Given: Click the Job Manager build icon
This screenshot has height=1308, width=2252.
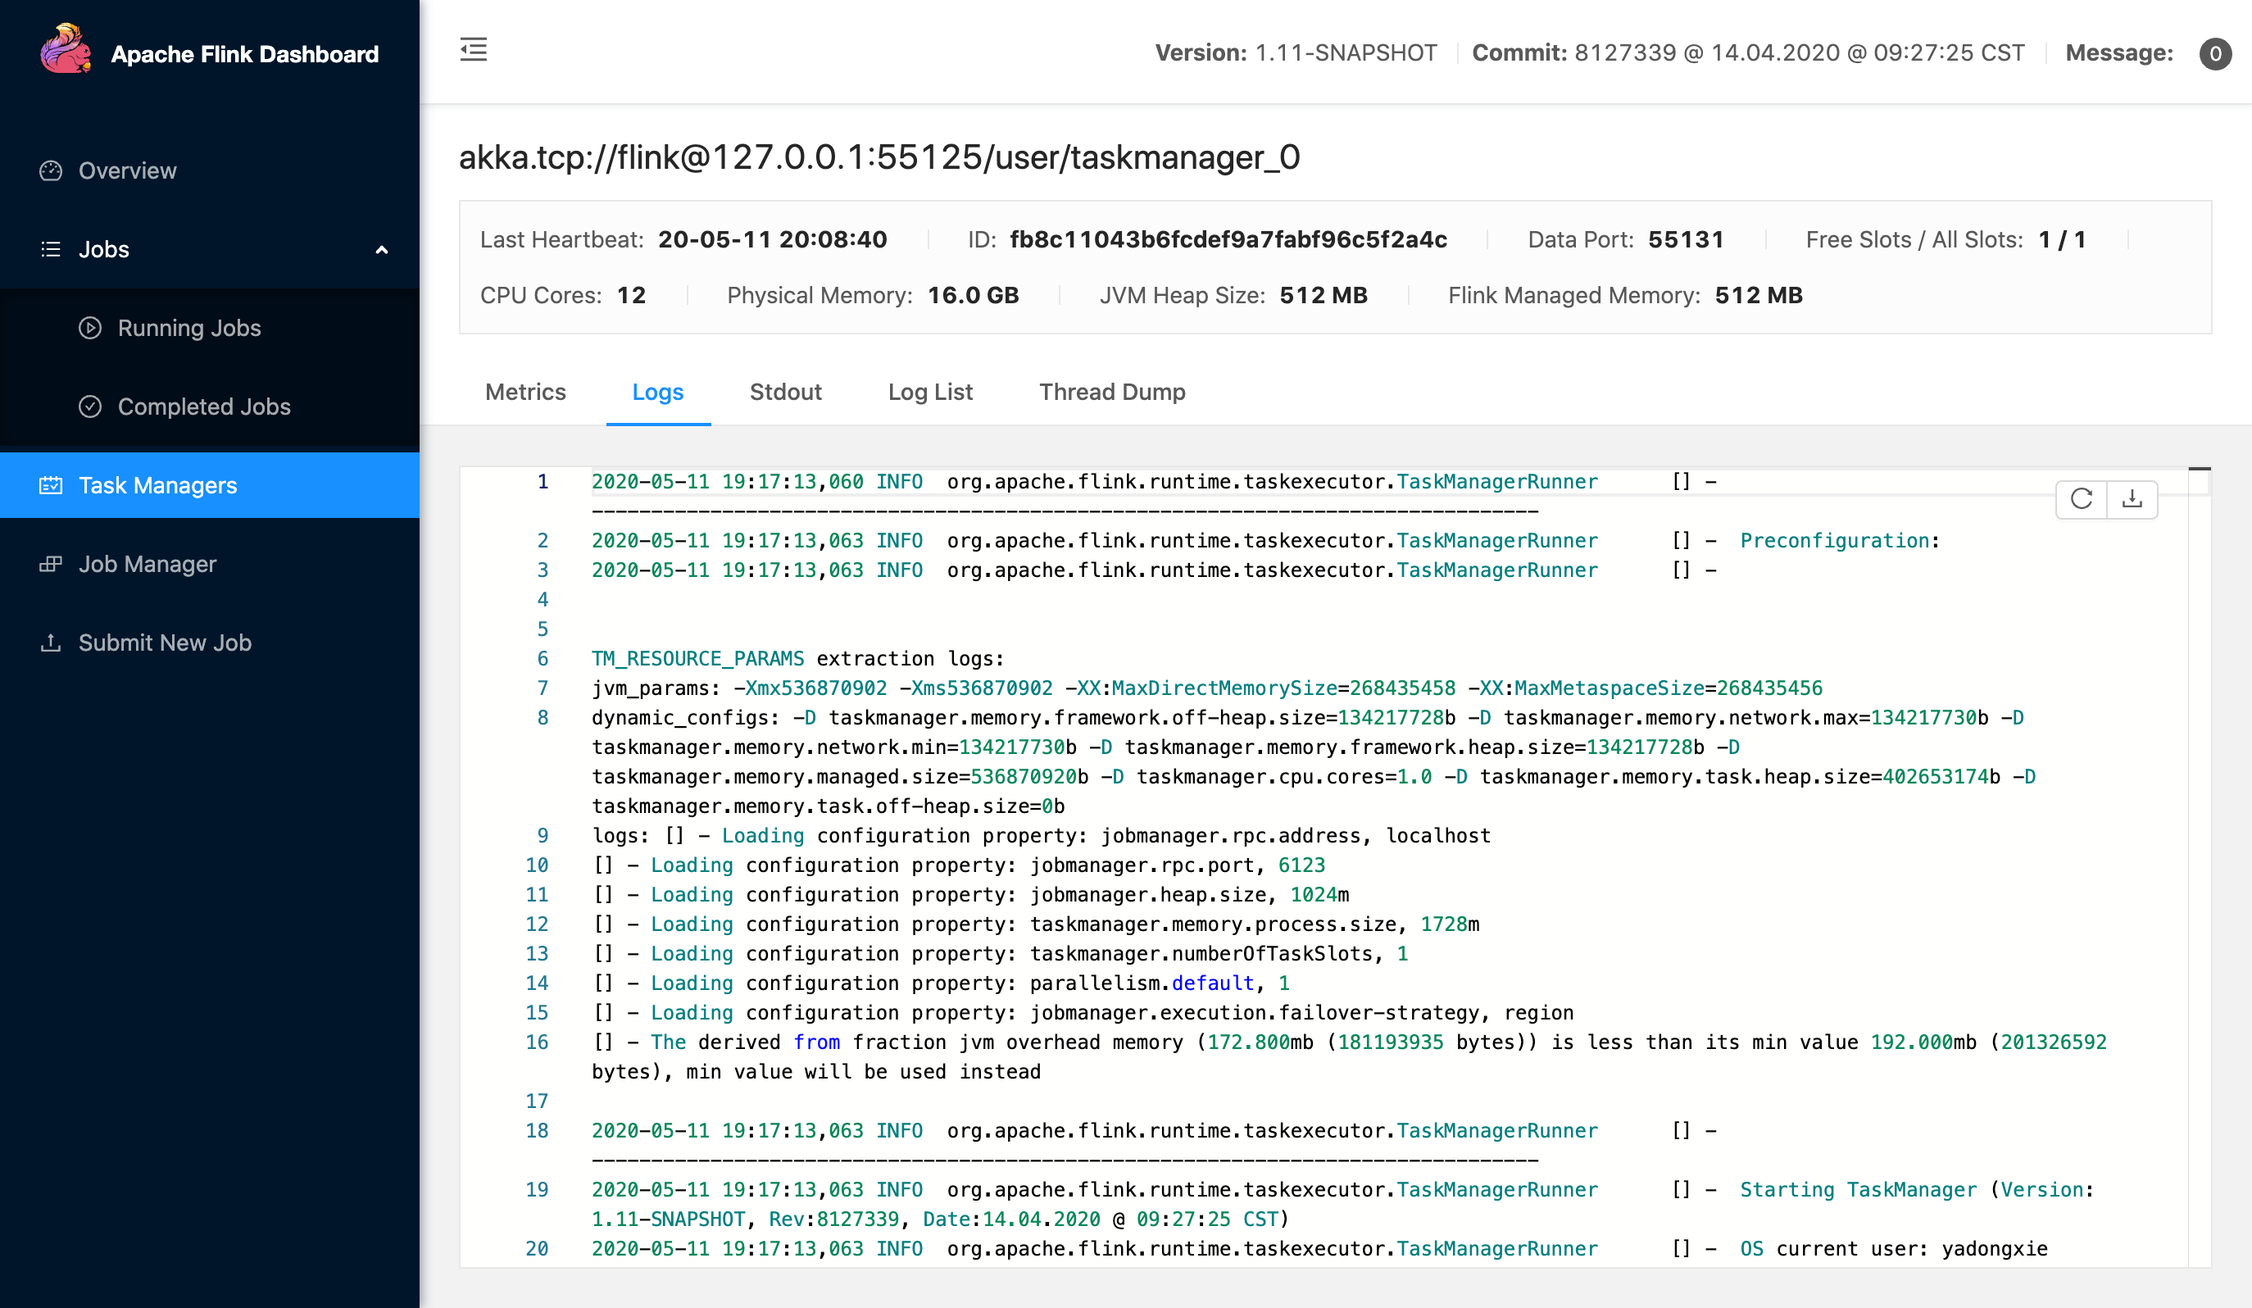Looking at the screenshot, I should pos(51,564).
